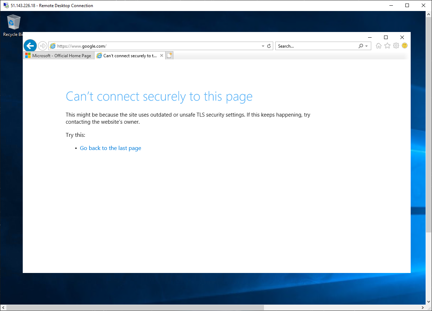The width and height of the screenshot is (432, 311).
Task: Click the smiley feedback icon
Action: 405,45
